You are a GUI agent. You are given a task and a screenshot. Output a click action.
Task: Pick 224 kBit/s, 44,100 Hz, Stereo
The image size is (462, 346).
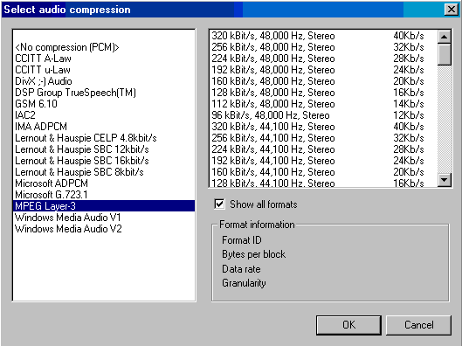pyautogui.click(x=323, y=149)
